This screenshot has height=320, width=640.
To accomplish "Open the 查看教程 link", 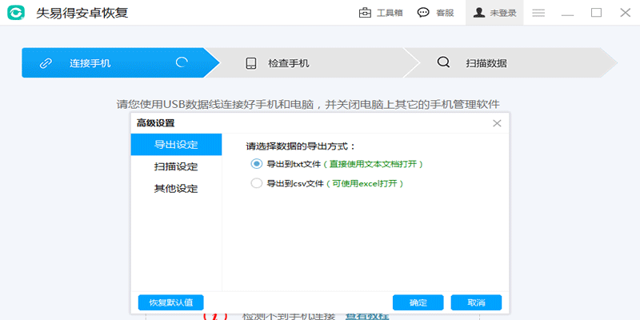I will 367,316.
